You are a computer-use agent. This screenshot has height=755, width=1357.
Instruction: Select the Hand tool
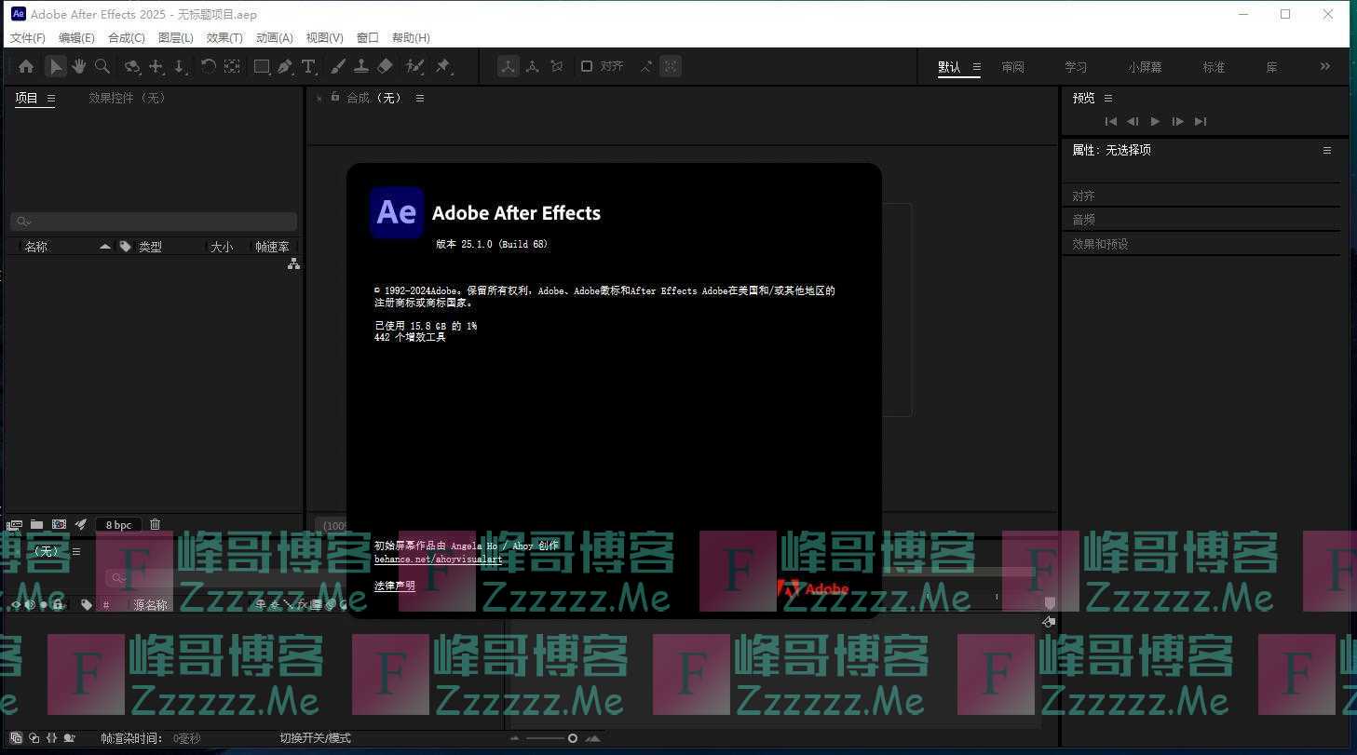coord(79,66)
